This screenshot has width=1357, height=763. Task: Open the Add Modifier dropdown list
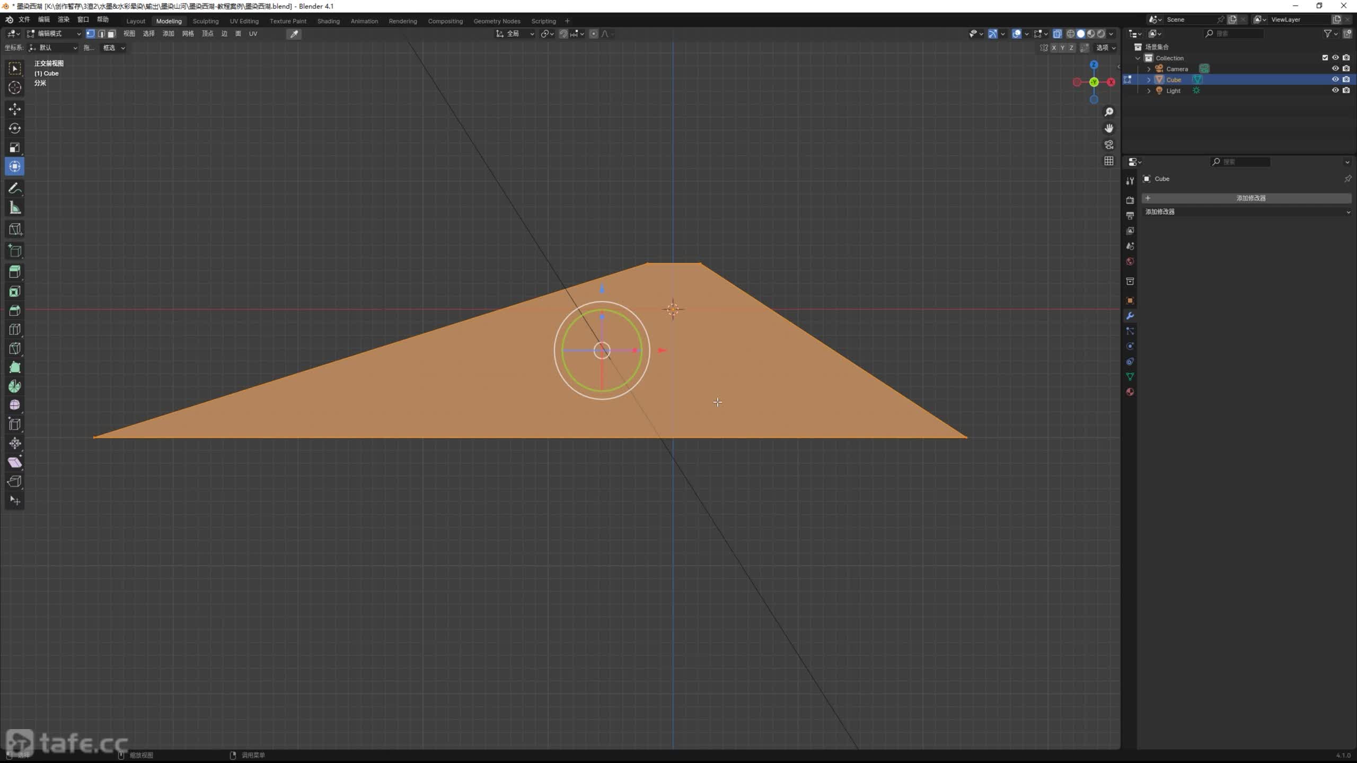point(1246,212)
